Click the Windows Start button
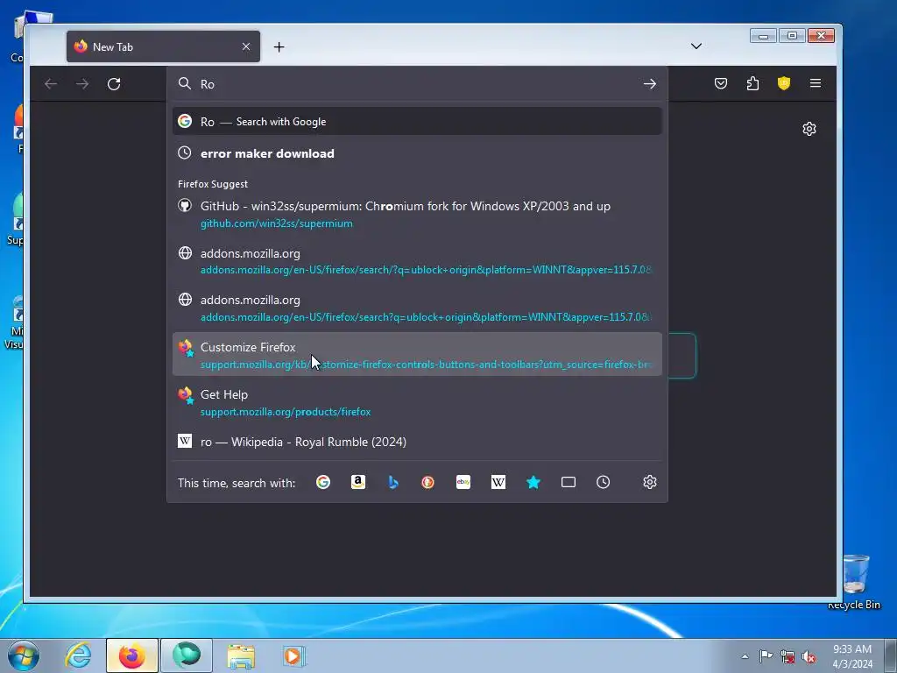897x673 pixels. click(x=24, y=655)
